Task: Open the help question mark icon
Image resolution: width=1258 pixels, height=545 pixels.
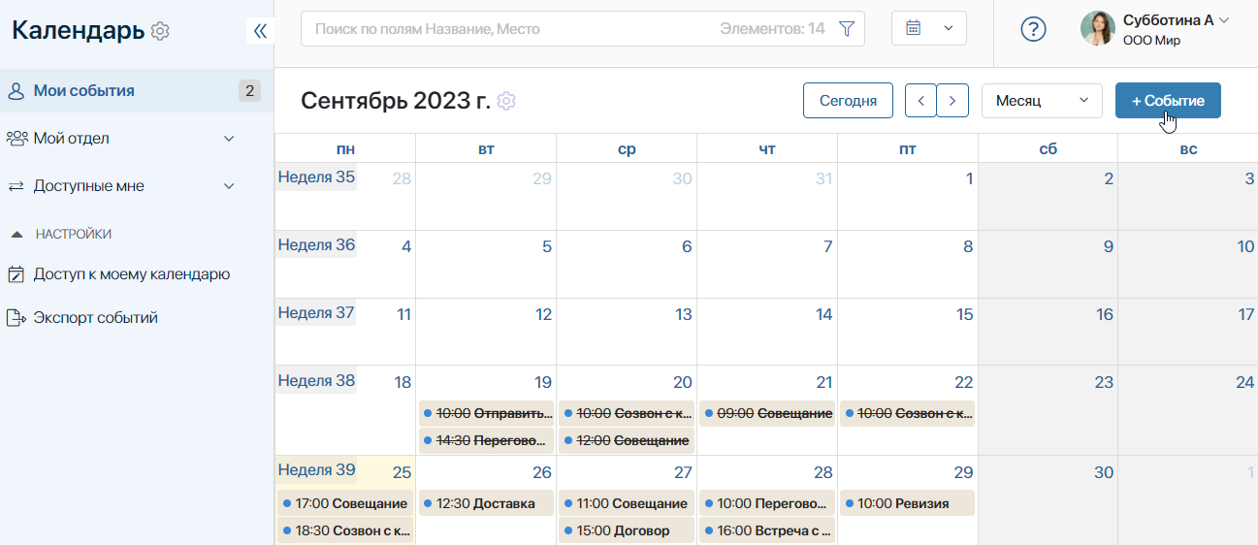Action: tap(1034, 29)
